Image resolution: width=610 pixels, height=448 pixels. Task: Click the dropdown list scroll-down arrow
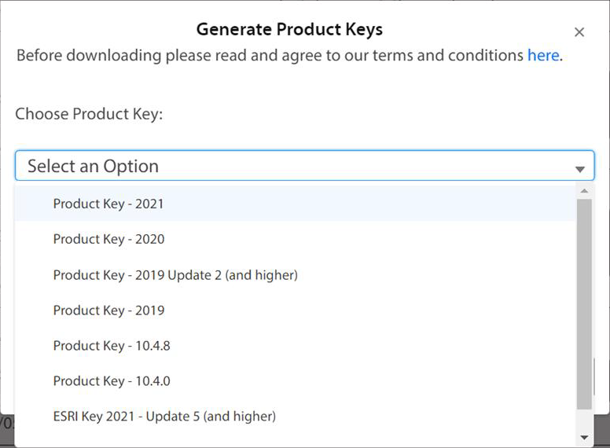coord(584,437)
